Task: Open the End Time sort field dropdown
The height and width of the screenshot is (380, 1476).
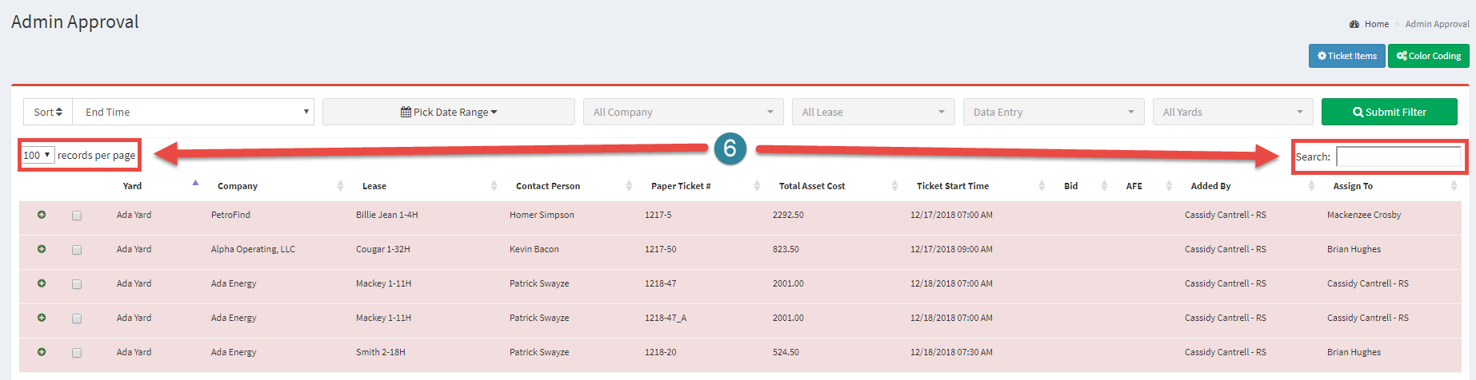Action: tap(193, 112)
